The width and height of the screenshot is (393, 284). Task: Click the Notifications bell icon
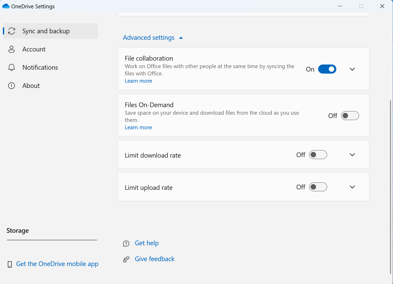pos(12,67)
